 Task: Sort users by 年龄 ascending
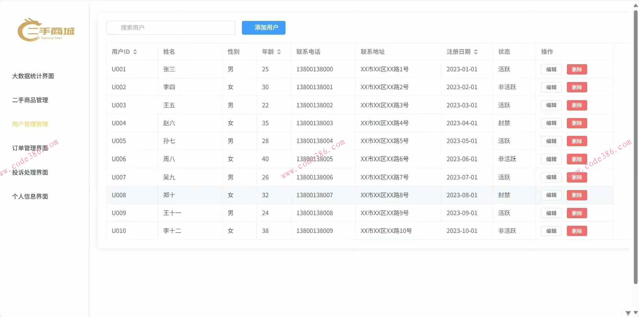click(279, 52)
